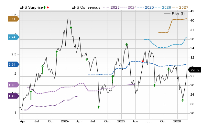The image size is (207, 123).
Task: Click the 1.43 dark purple value tag
Action: (13, 96)
